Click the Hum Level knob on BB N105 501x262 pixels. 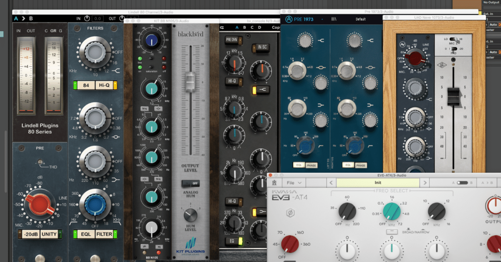tap(190, 214)
